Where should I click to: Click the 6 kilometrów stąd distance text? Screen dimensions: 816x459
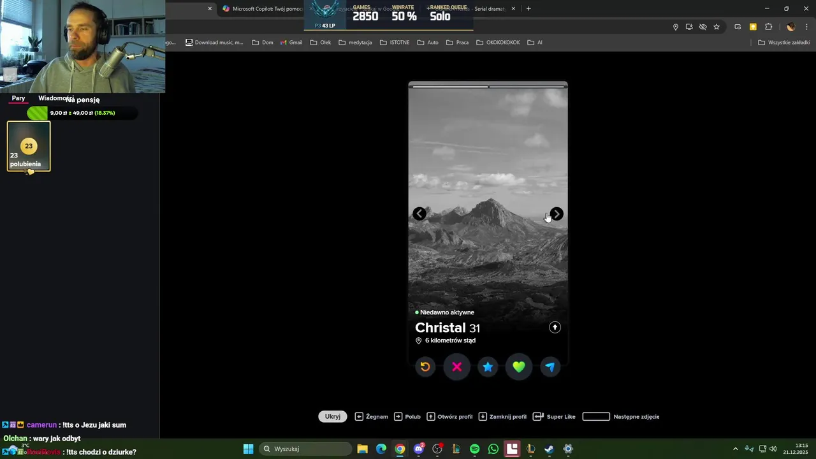pyautogui.click(x=450, y=340)
